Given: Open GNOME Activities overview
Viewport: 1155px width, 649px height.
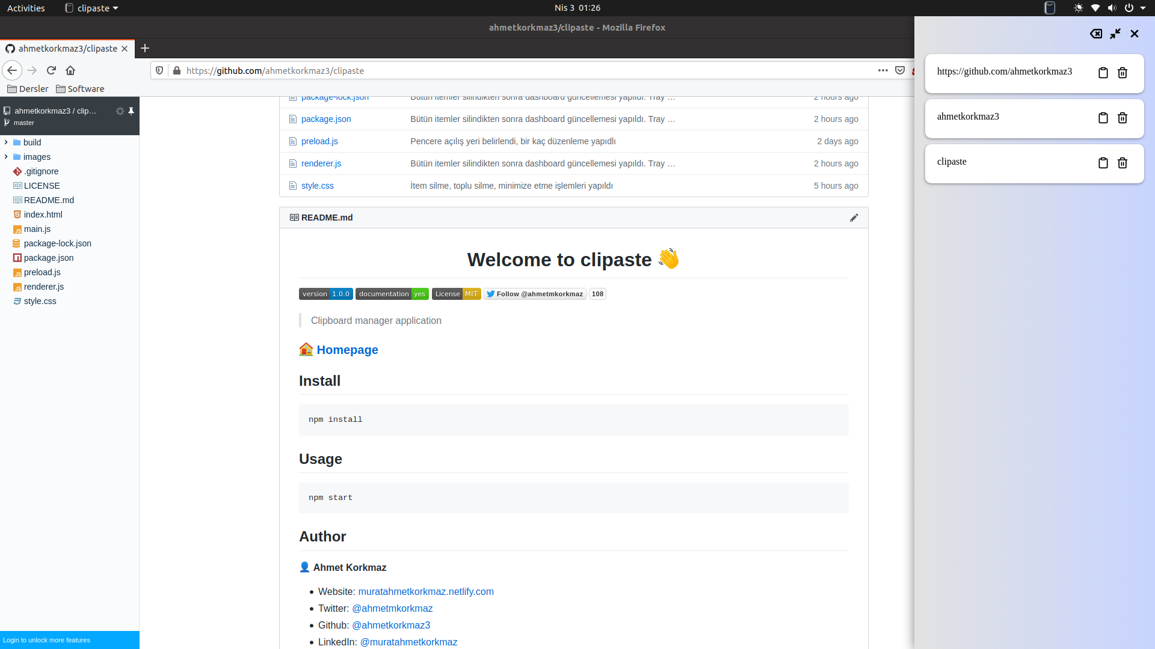Looking at the screenshot, I should click(26, 8).
